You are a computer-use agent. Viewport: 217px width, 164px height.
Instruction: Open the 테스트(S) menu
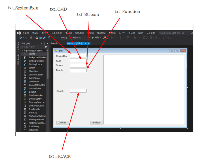101,33
